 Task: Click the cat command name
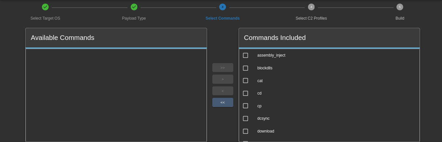coord(260,81)
